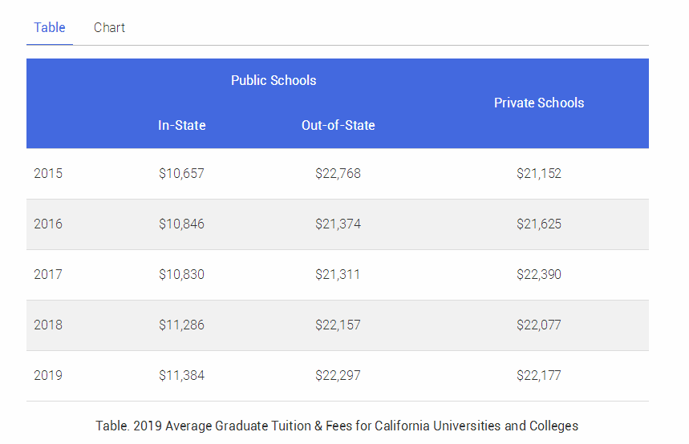The height and width of the screenshot is (444, 689).
Task: Click the 2015 out-of-state value $22,768
Action: pos(338,173)
